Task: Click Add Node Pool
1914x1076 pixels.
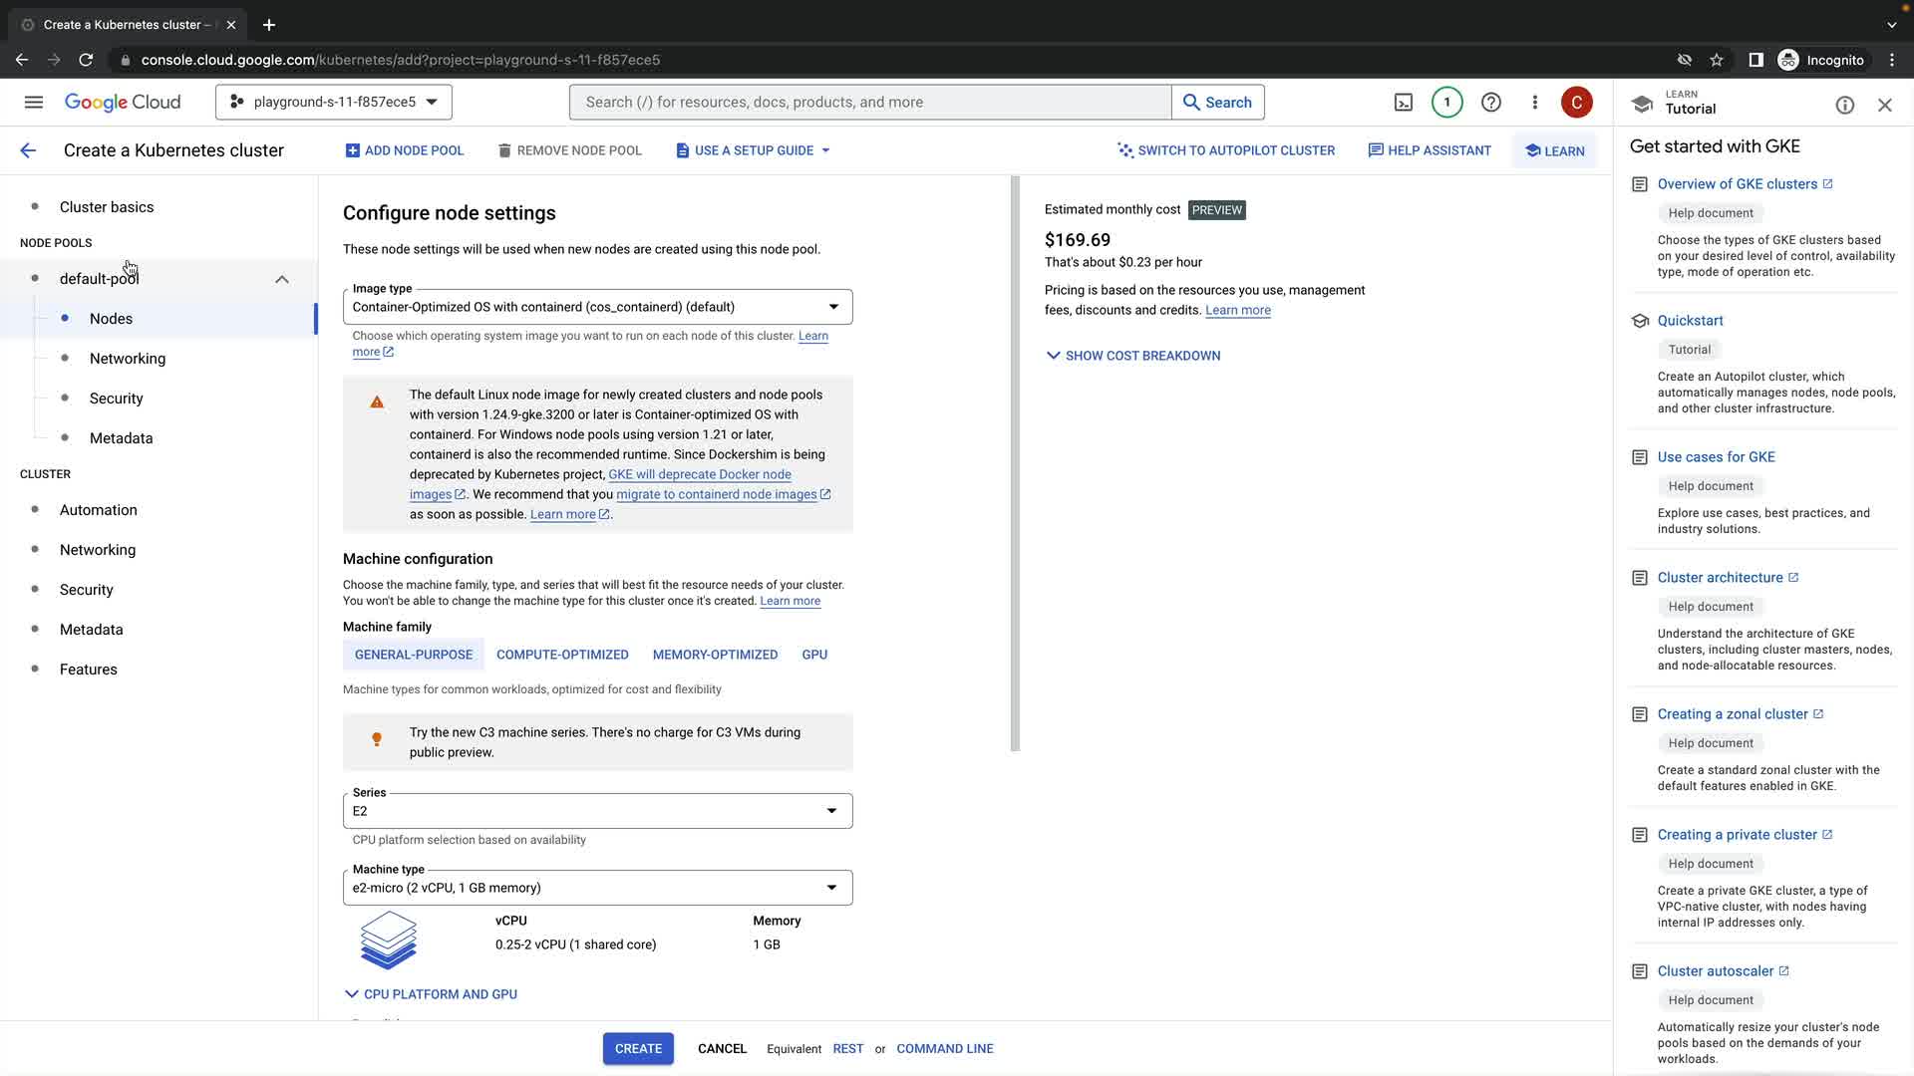Action: 404,150
